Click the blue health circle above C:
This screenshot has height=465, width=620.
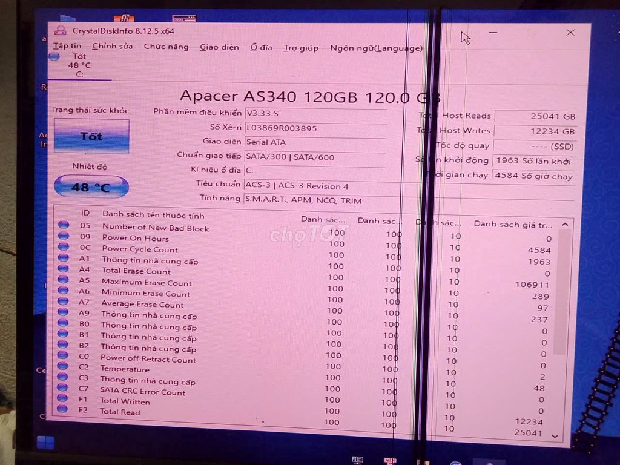click(x=54, y=56)
